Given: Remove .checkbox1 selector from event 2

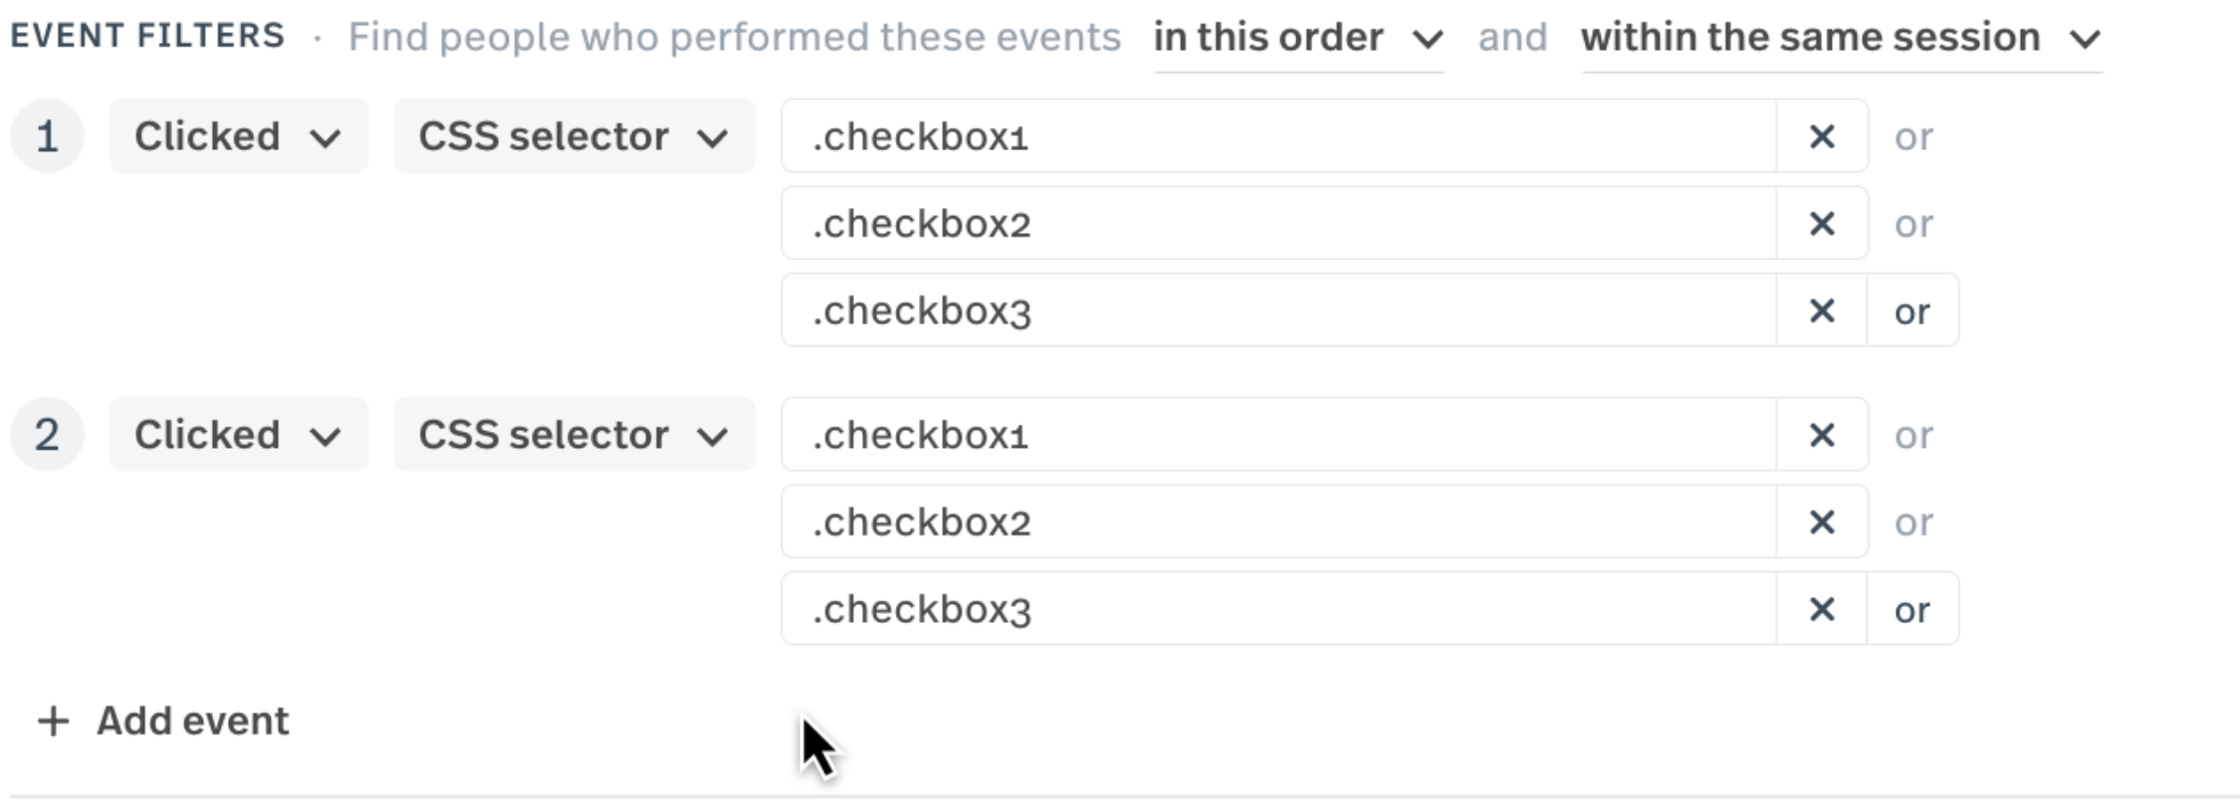Looking at the screenshot, I should point(1821,435).
